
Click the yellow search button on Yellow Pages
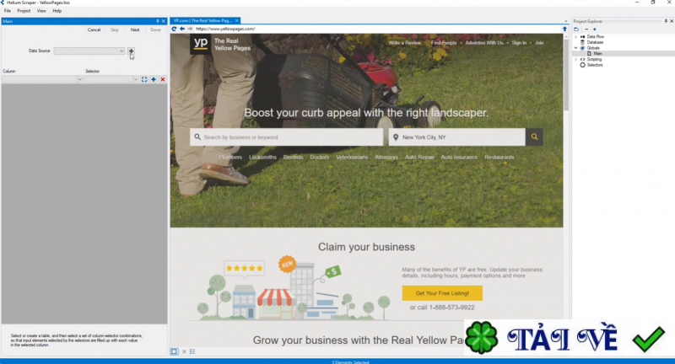point(534,137)
